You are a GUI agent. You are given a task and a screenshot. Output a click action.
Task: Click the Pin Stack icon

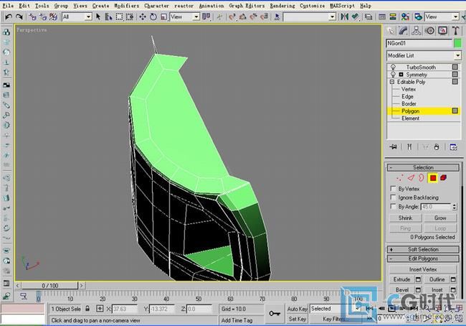coord(394,147)
